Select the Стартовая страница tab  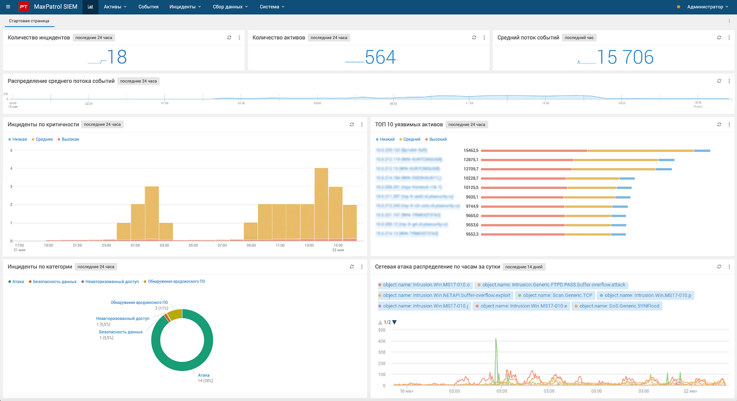(29, 21)
